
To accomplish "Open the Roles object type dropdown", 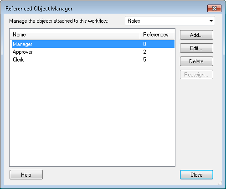I will click(170, 21).
